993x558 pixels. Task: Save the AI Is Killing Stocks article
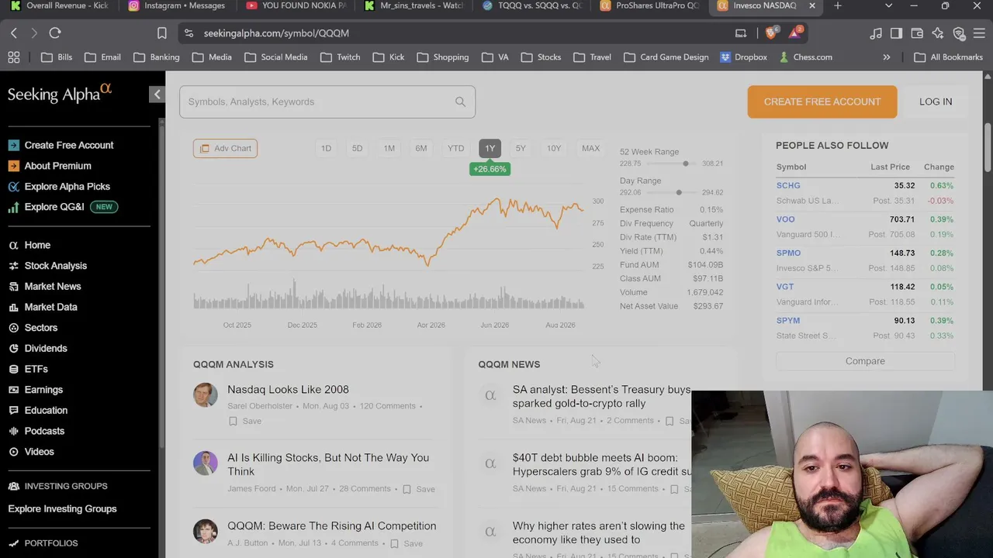(x=418, y=489)
